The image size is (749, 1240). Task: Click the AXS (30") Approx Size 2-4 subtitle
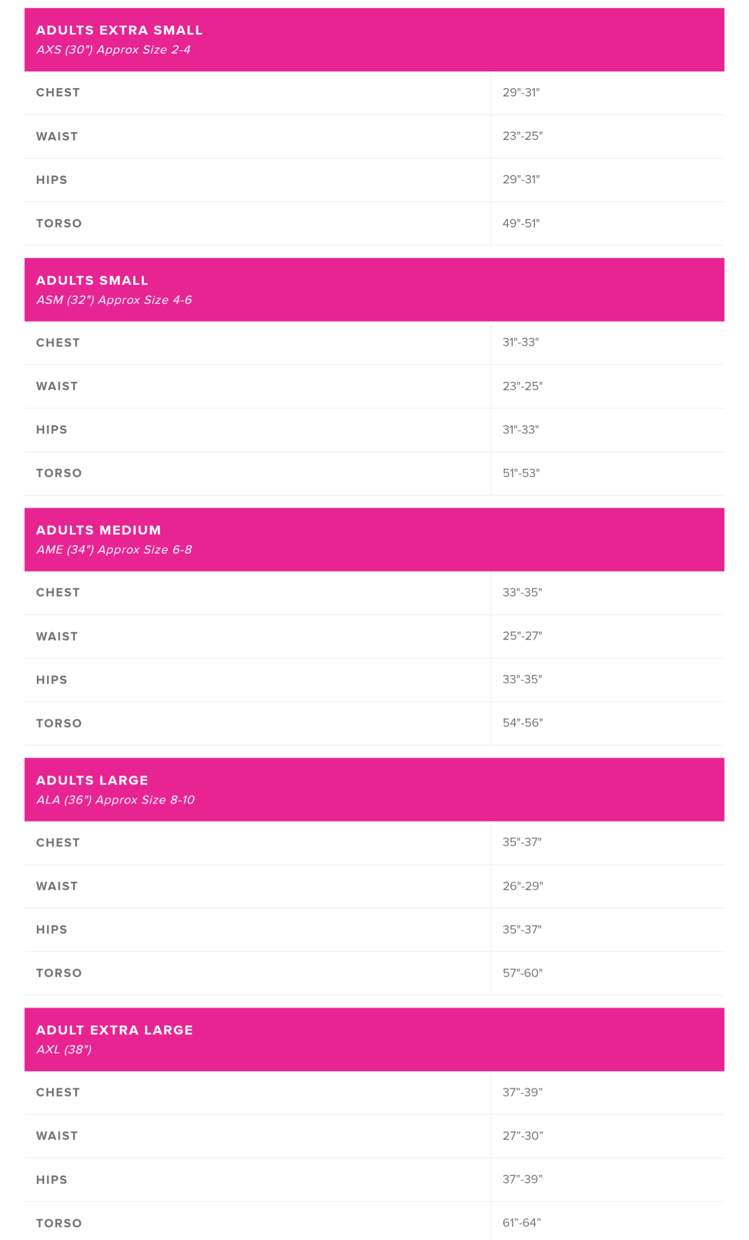click(x=114, y=50)
